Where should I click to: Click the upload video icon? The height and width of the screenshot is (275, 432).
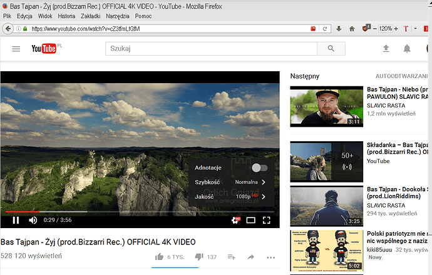pos(386,49)
